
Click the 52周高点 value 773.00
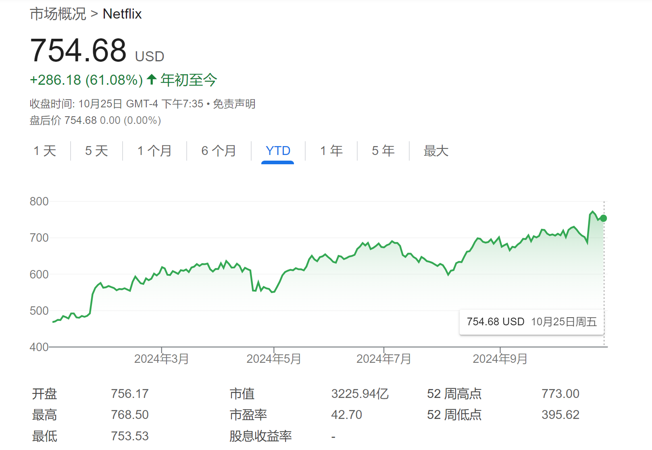click(x=561, y=393)
